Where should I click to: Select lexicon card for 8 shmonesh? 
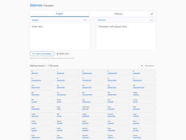click(118, 80)
